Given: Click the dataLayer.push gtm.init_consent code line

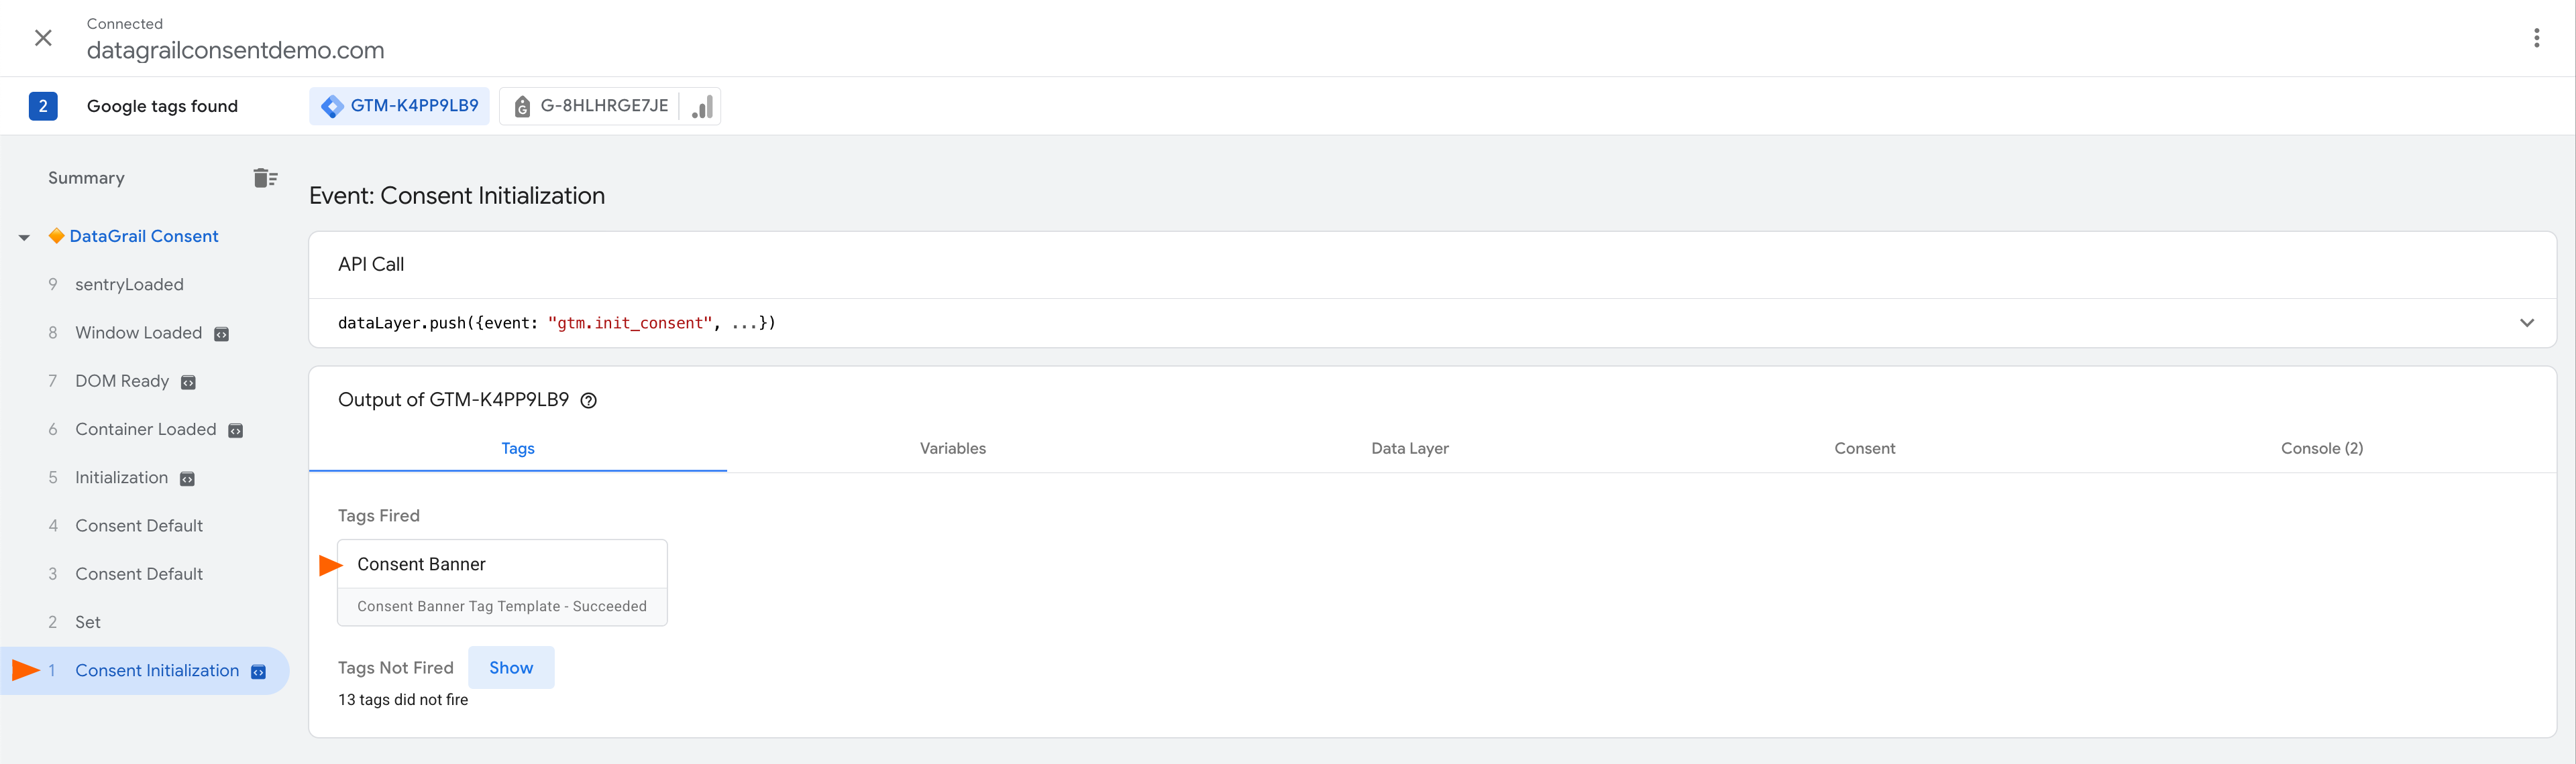Looking at the screenshot, I should point(557,322).
